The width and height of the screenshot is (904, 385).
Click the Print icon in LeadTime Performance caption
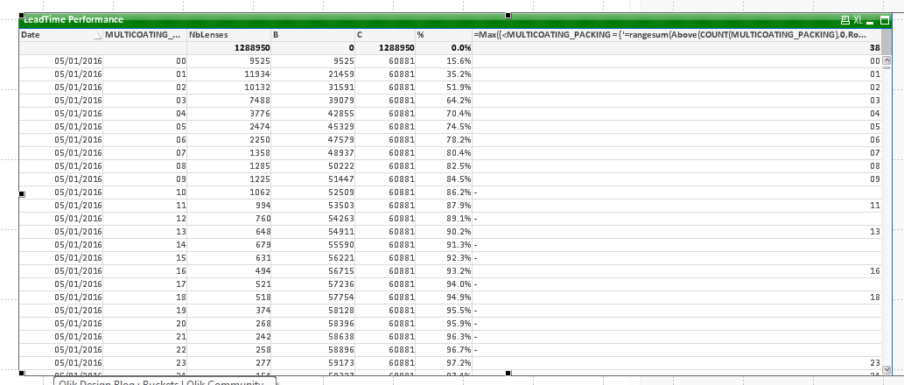(x=845, y=20)
